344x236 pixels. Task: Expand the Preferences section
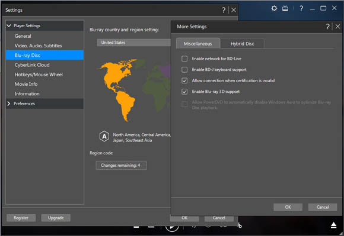point(9,104)
